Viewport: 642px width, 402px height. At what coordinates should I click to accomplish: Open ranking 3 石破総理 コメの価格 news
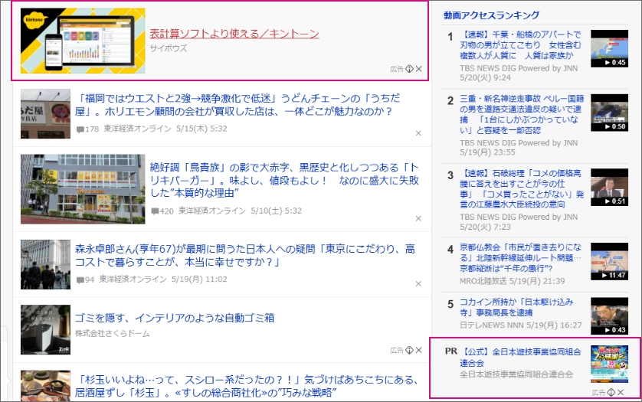click(x=522, y=188)
